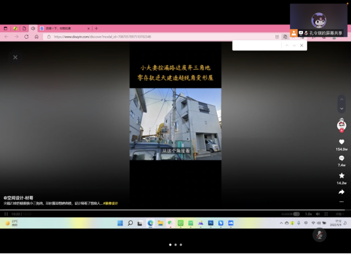Image resolution: width=351 pixels, height=254 pixels.
Task: Go to next video with the down chevron
Action: [342, 109]
